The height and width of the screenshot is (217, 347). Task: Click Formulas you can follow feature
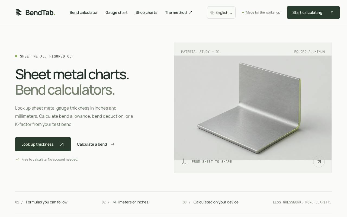[47, 202]
